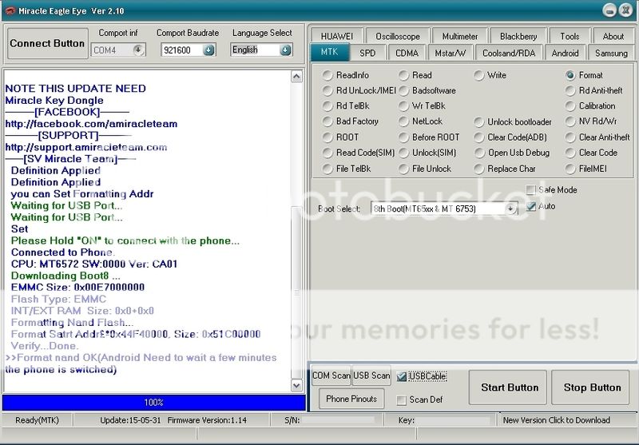Screen dimensions: 639x445
Task: Click the Miracle Eagle Eye title bar icon
Action: point(10,11)
